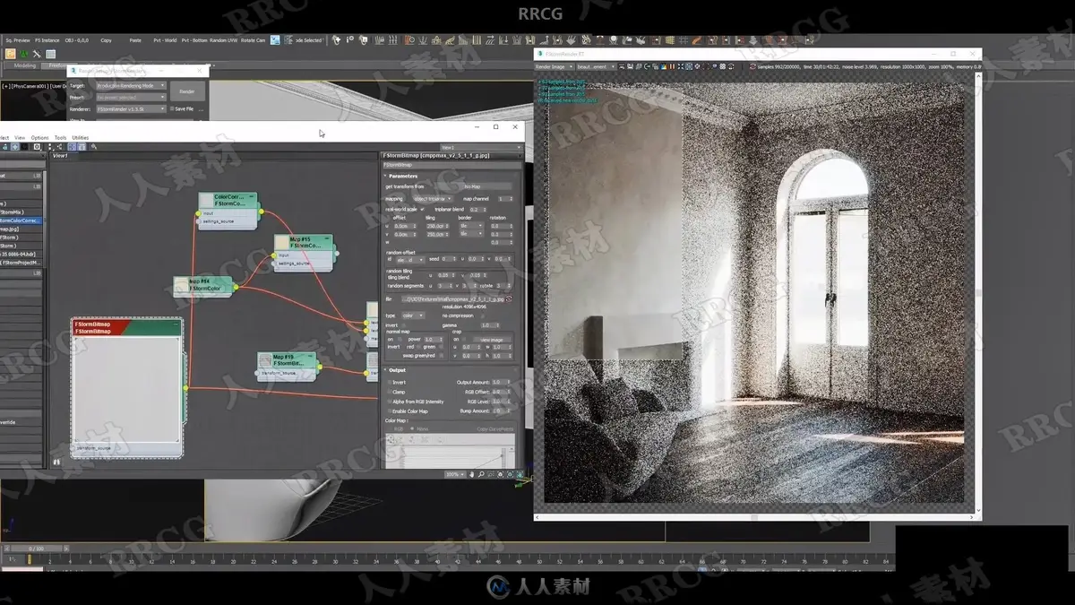Viewport: 1075px width, 605px height.
Task: Click the view image button under crop
Action: (x=492, y=340)
